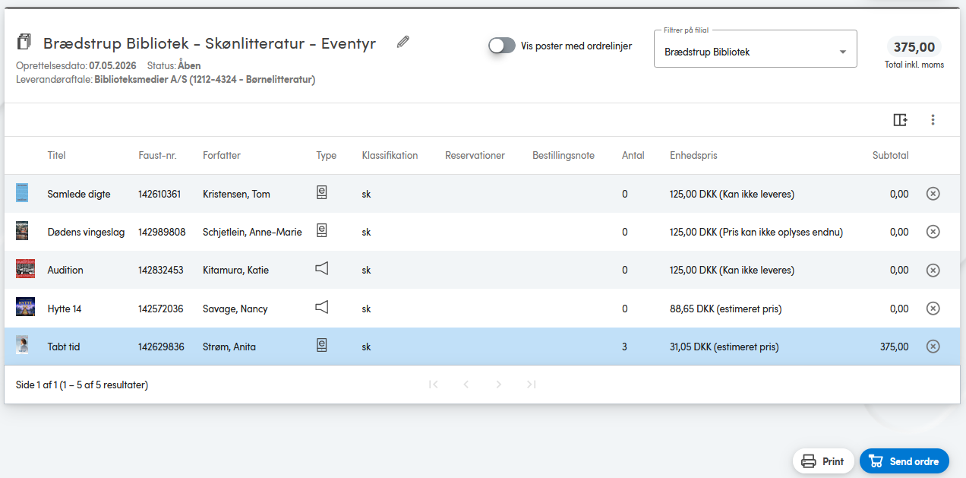Image resolution: width=966 pixels, height=478 pixels.
Task: Click the Bestillingsnote column header
Action: (563, 155)
